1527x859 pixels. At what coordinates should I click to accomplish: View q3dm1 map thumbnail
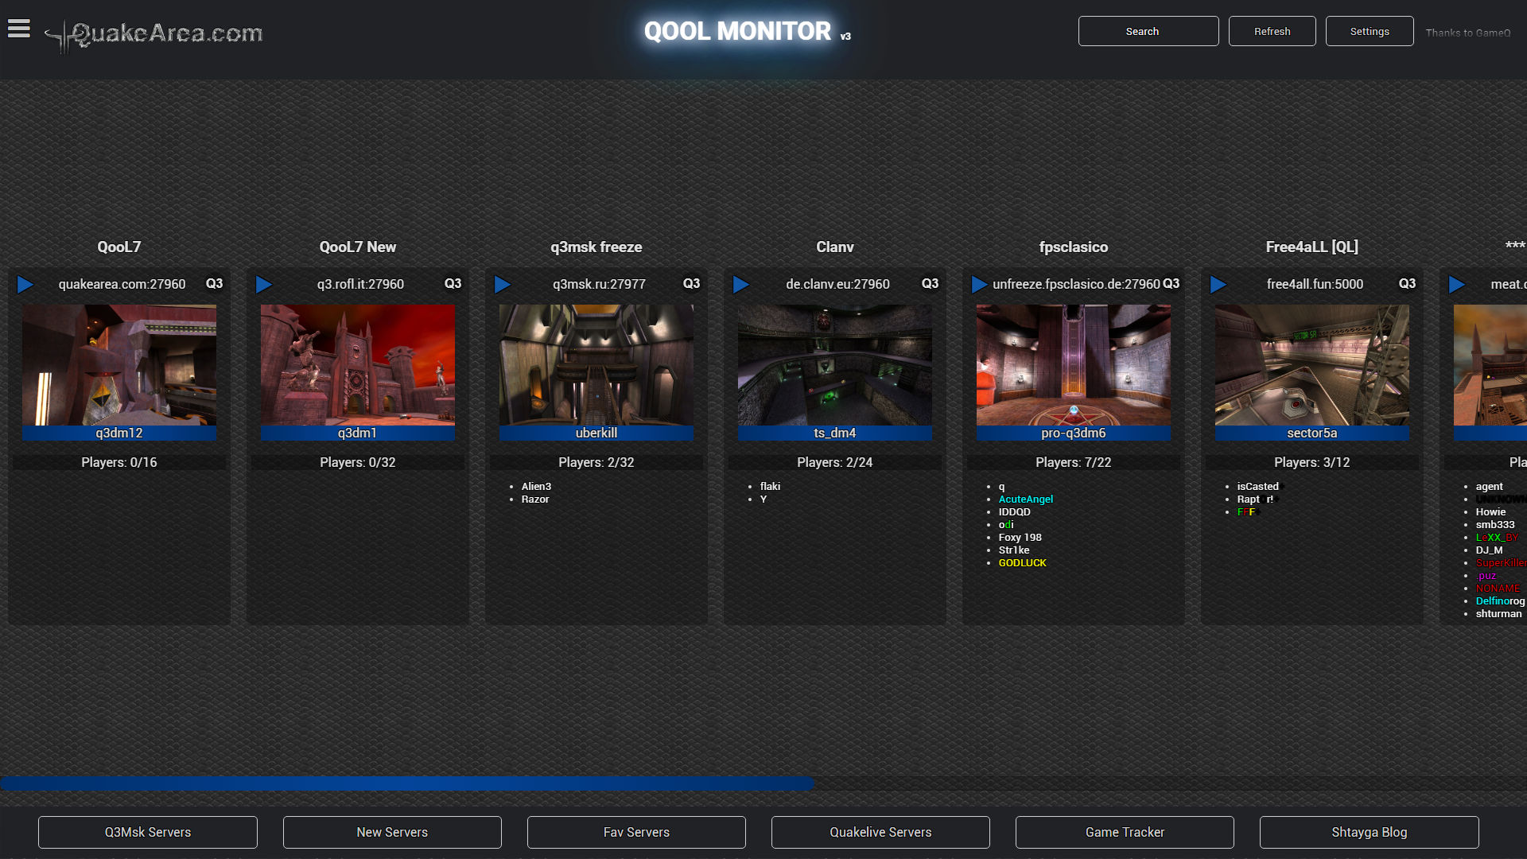tap(358, 365)
